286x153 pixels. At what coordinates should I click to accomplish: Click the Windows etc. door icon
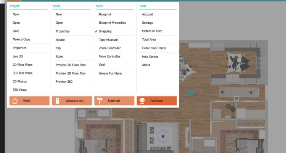click(x=57, y=101)
